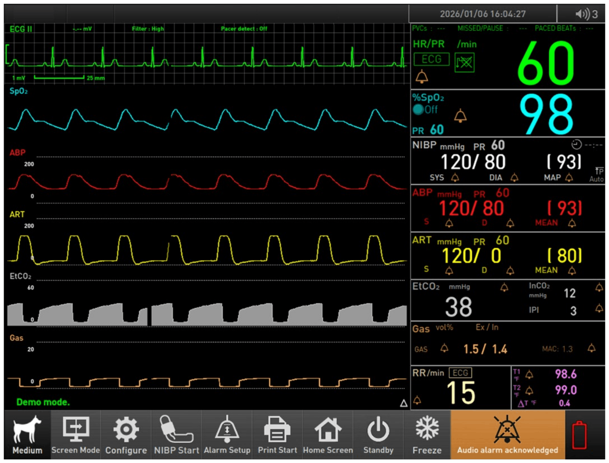Open Alarm Setup with the bell icon
The image size is (609, 463).
coord(227,434)
